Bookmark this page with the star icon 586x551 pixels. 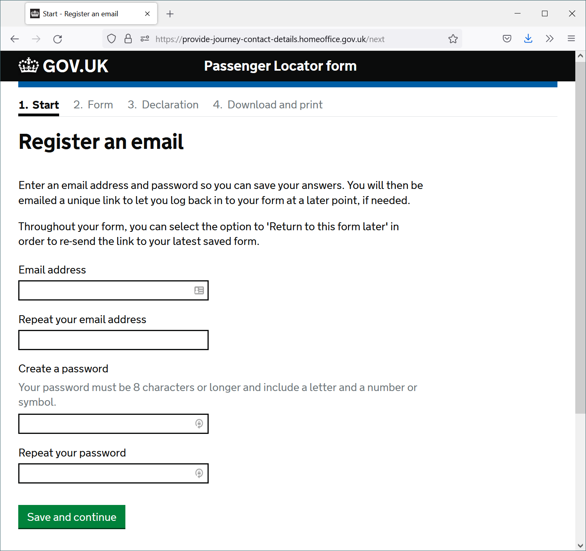point(453,39)
